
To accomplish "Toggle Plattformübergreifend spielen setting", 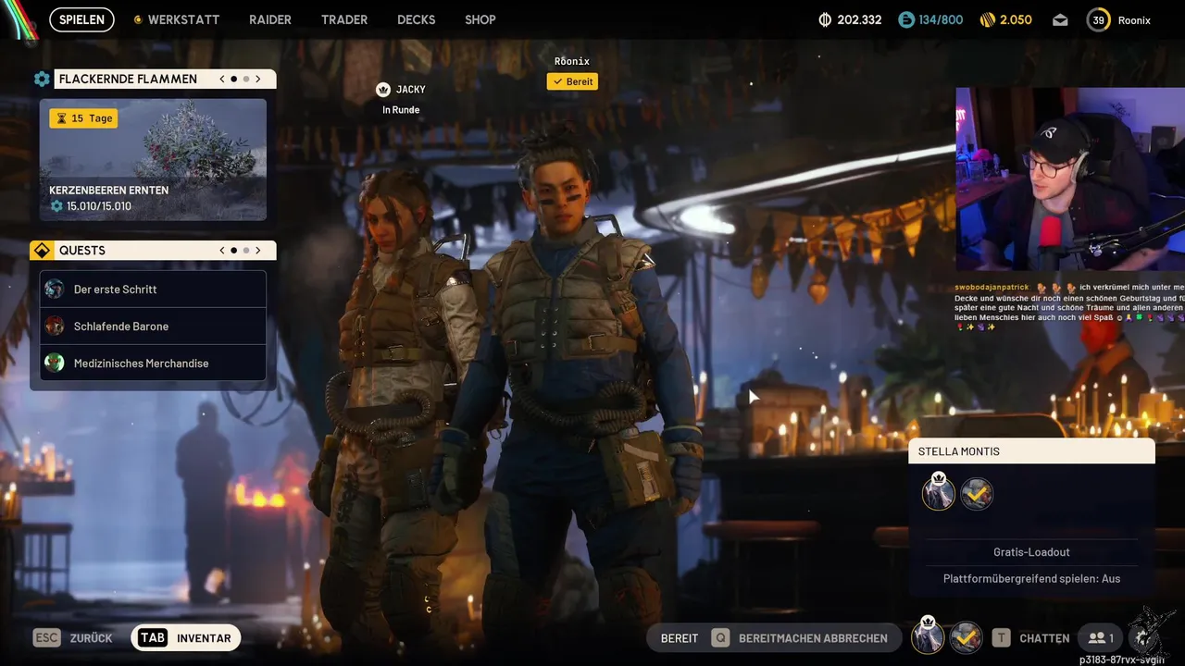I will coord(1031,579).
